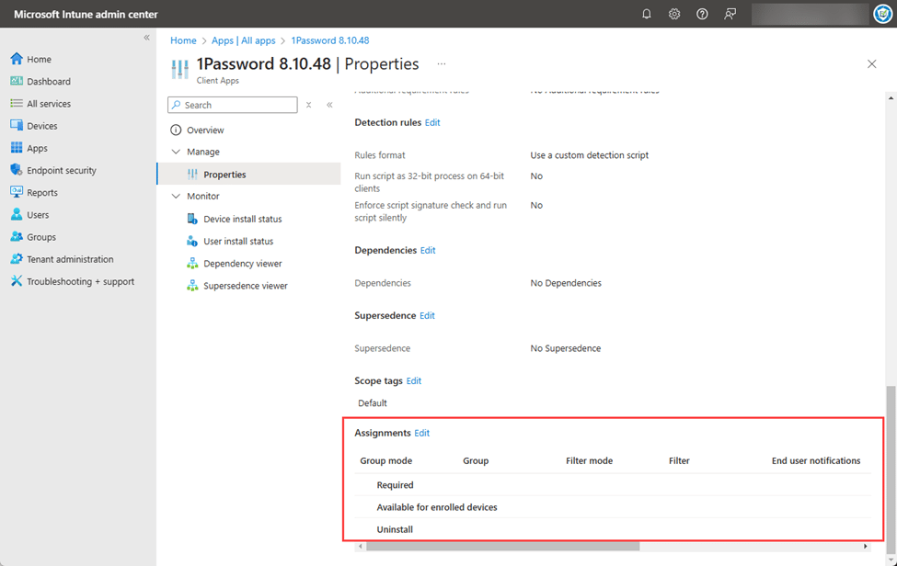Image resolution: width=897 pixels, height=566 pixels.
Task: Open Tenant administration in sidebar
Action: 70,259
